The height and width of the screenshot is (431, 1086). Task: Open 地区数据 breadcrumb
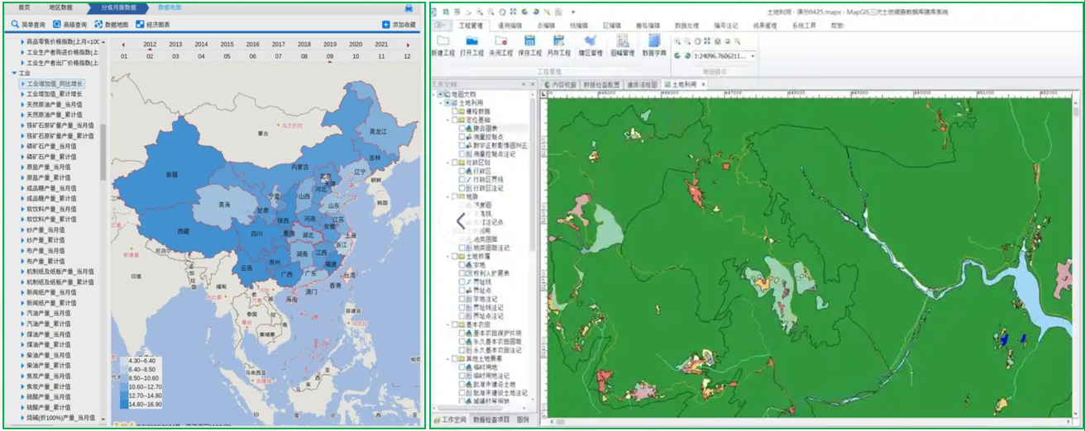pyautogui.click(x=61, y=7)
